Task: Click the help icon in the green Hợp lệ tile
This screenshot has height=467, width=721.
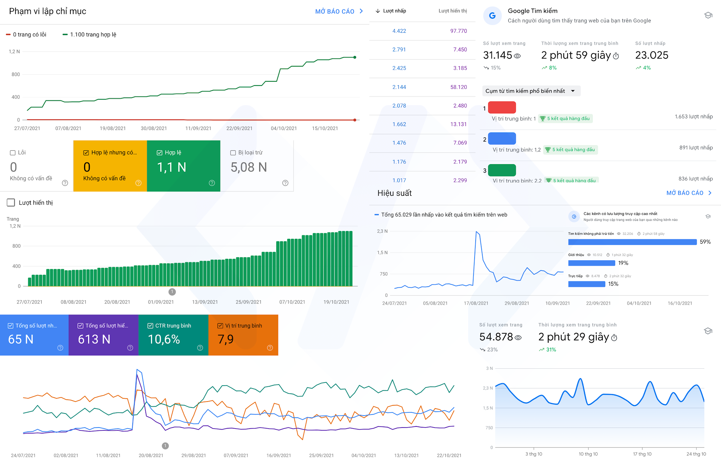Action: point(212,183)
